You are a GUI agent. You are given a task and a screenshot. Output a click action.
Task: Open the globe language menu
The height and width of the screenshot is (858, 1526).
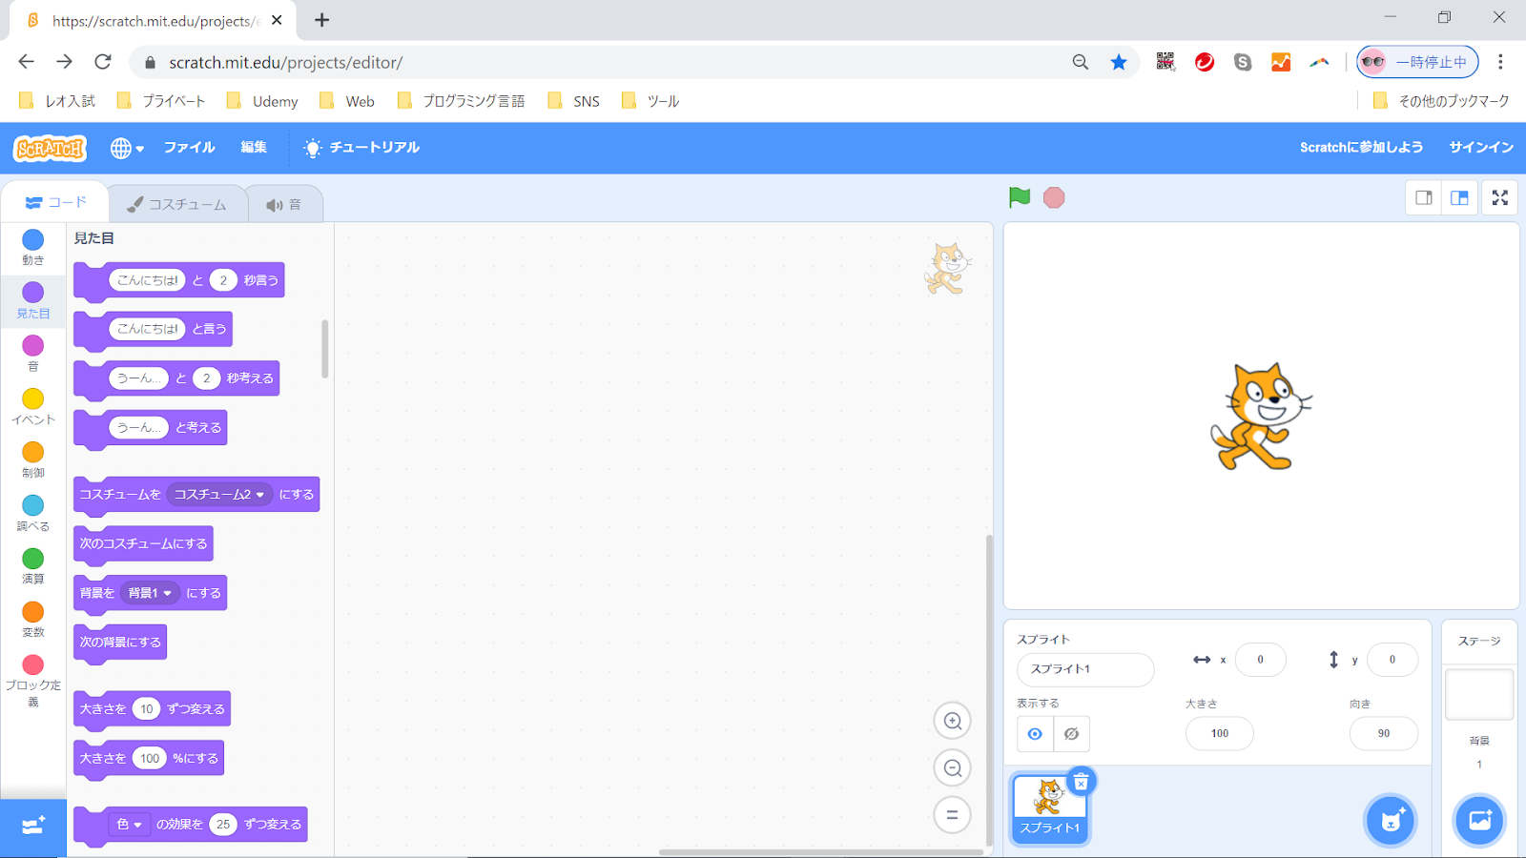click(127, 148)
